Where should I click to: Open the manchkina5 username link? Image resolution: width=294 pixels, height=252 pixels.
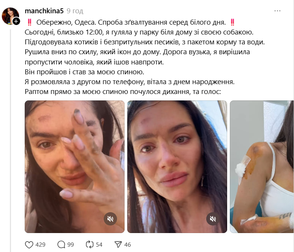[44, 11]
